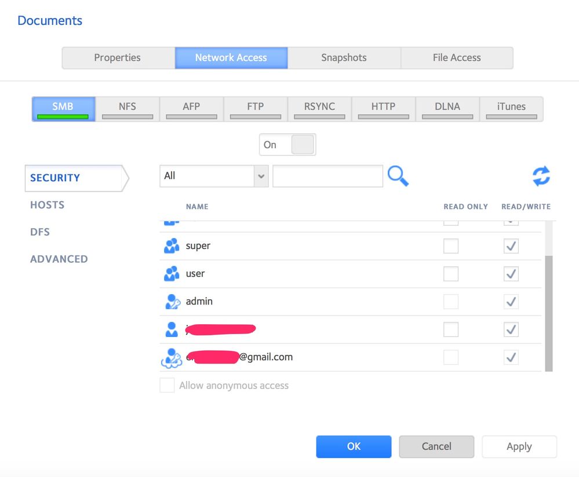The width and height of the screenshot is (579, 477).
Task: Uncheck Read/Write for user group
Action: pyautogui.click(x=511, y=274)
